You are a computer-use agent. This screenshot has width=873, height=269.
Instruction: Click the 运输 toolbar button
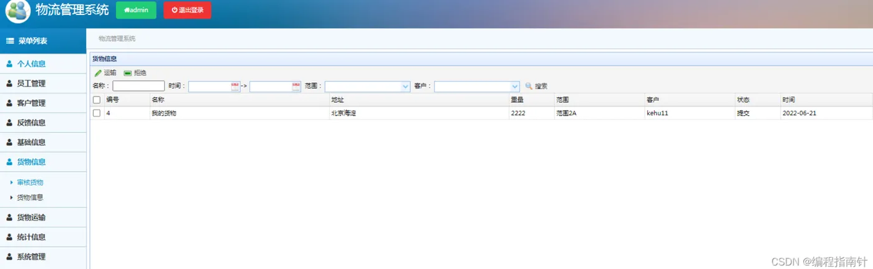pyautogui.click(x=105, y=73)
